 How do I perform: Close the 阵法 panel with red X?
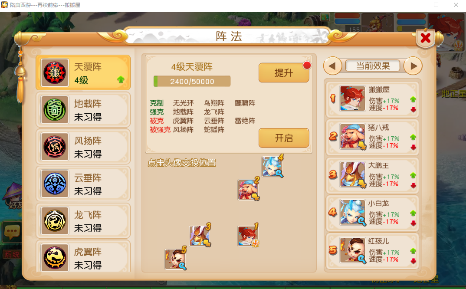[x=426, y=38]
